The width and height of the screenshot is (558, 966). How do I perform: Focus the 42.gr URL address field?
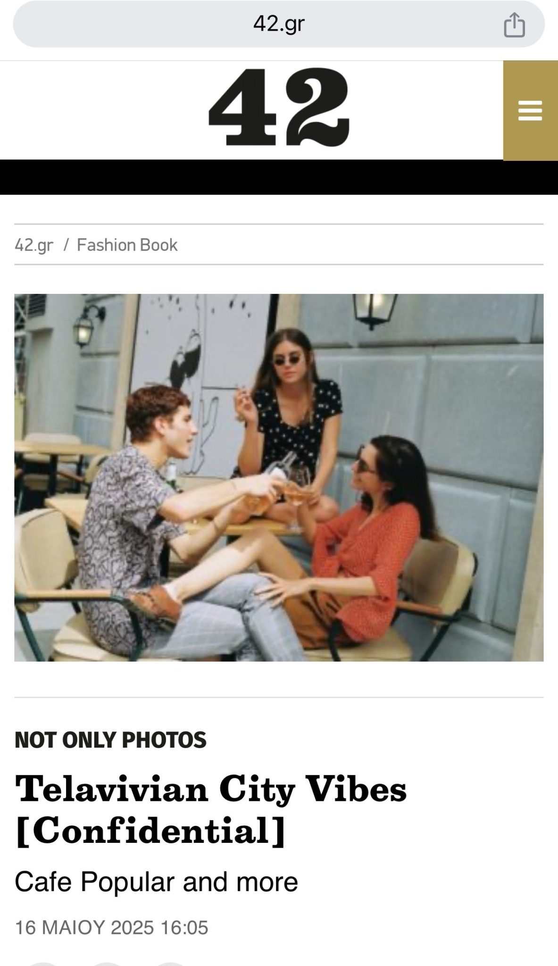279,24
